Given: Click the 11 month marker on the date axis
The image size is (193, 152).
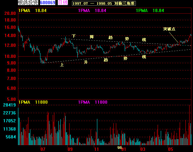Looking at the screenshot, I should click(97, 149).
